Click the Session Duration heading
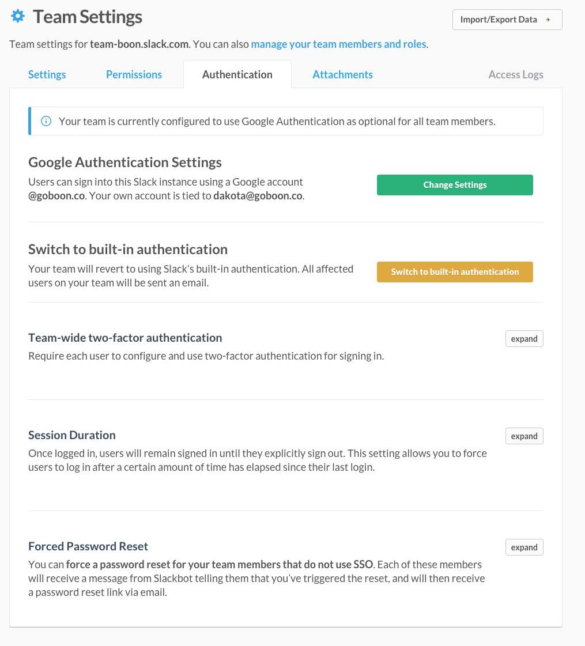 pyautogui.click(x=71, y=435)
